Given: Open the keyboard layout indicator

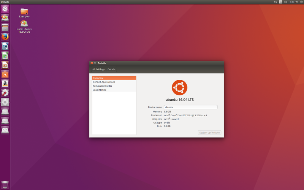Looking at the screenshot, I should [280, 2].
